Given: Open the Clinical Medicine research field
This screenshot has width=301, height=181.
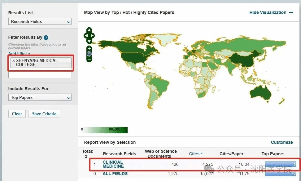Looking at the screenshot, I should (113, 164).
